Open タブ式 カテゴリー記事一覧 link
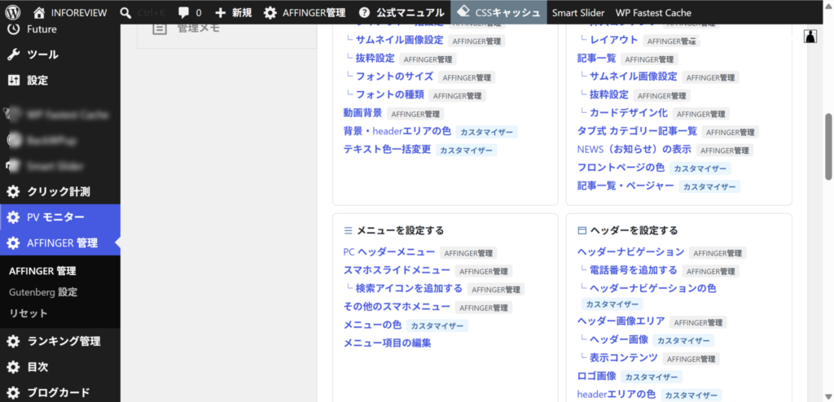This screenshot has height=402, width=834. click(637, 131)
